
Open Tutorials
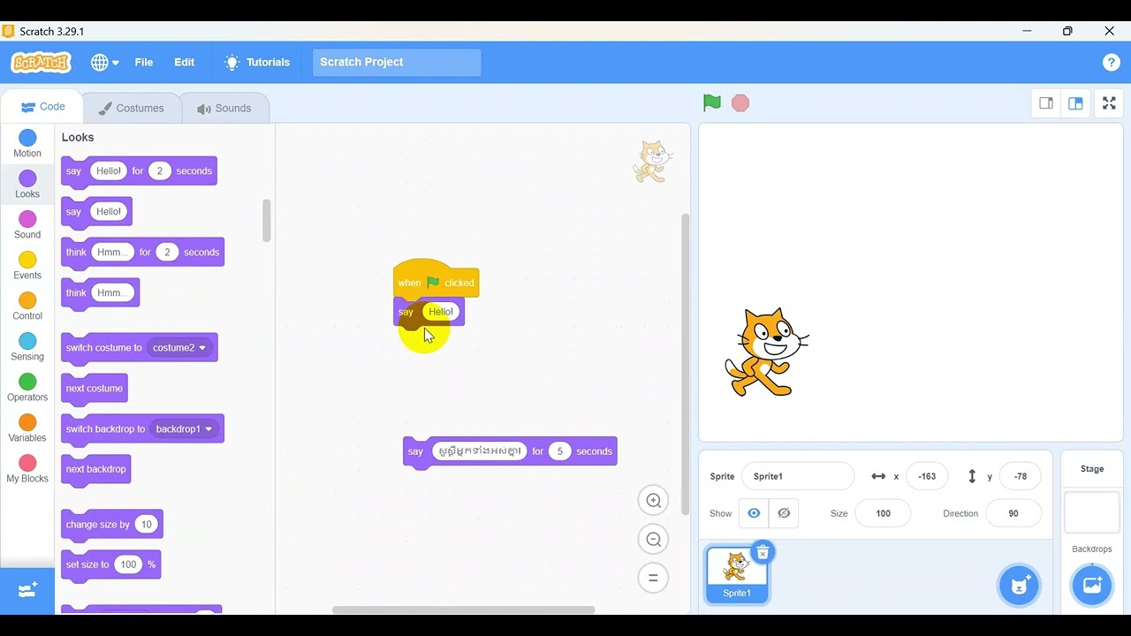(257, 63)
